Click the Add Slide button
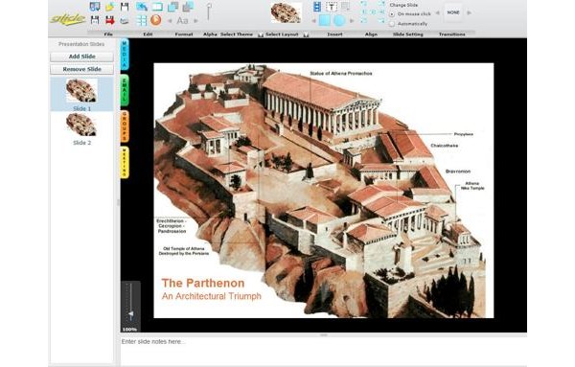The width and height of the screenshot is (575, 367). coord(81,57)
